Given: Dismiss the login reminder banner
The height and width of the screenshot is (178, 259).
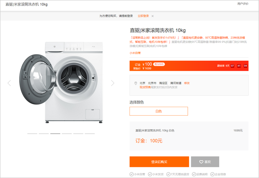Looking at the screenshot, I should point(153,16).
